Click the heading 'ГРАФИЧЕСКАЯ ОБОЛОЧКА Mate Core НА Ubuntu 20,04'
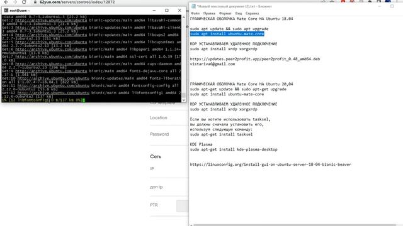 (x=241, y=84)
